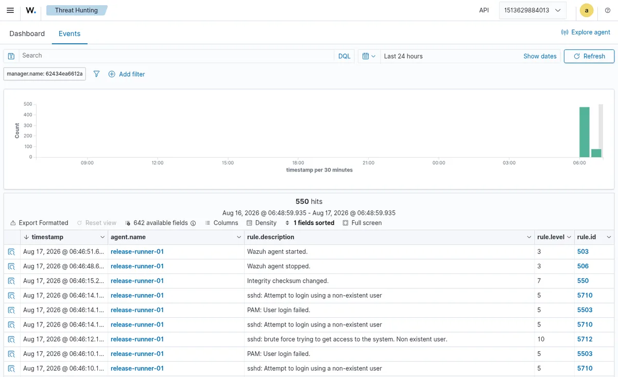The height and width of the screenshot is (377, 618).
Task: Switch to the Dashboard tab
Action: tap(27, 33)
